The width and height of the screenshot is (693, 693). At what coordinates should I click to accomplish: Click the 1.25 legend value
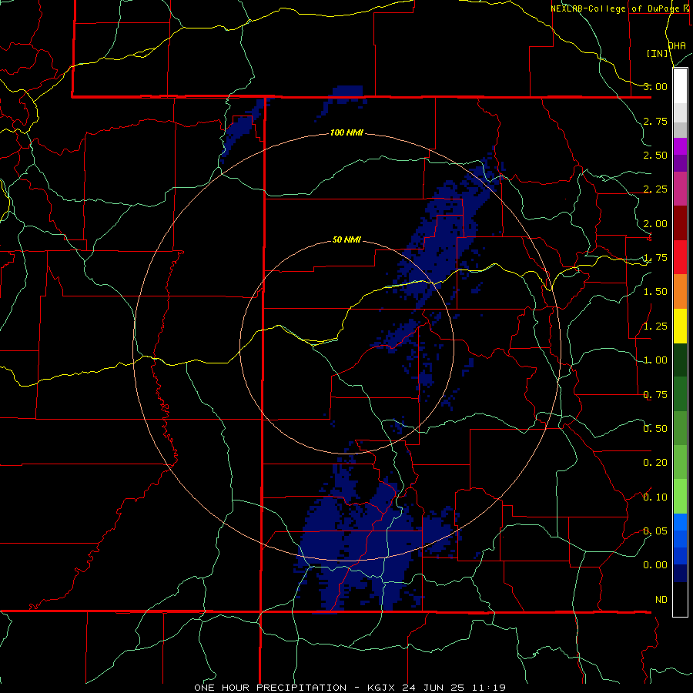[x=655, y=326]
